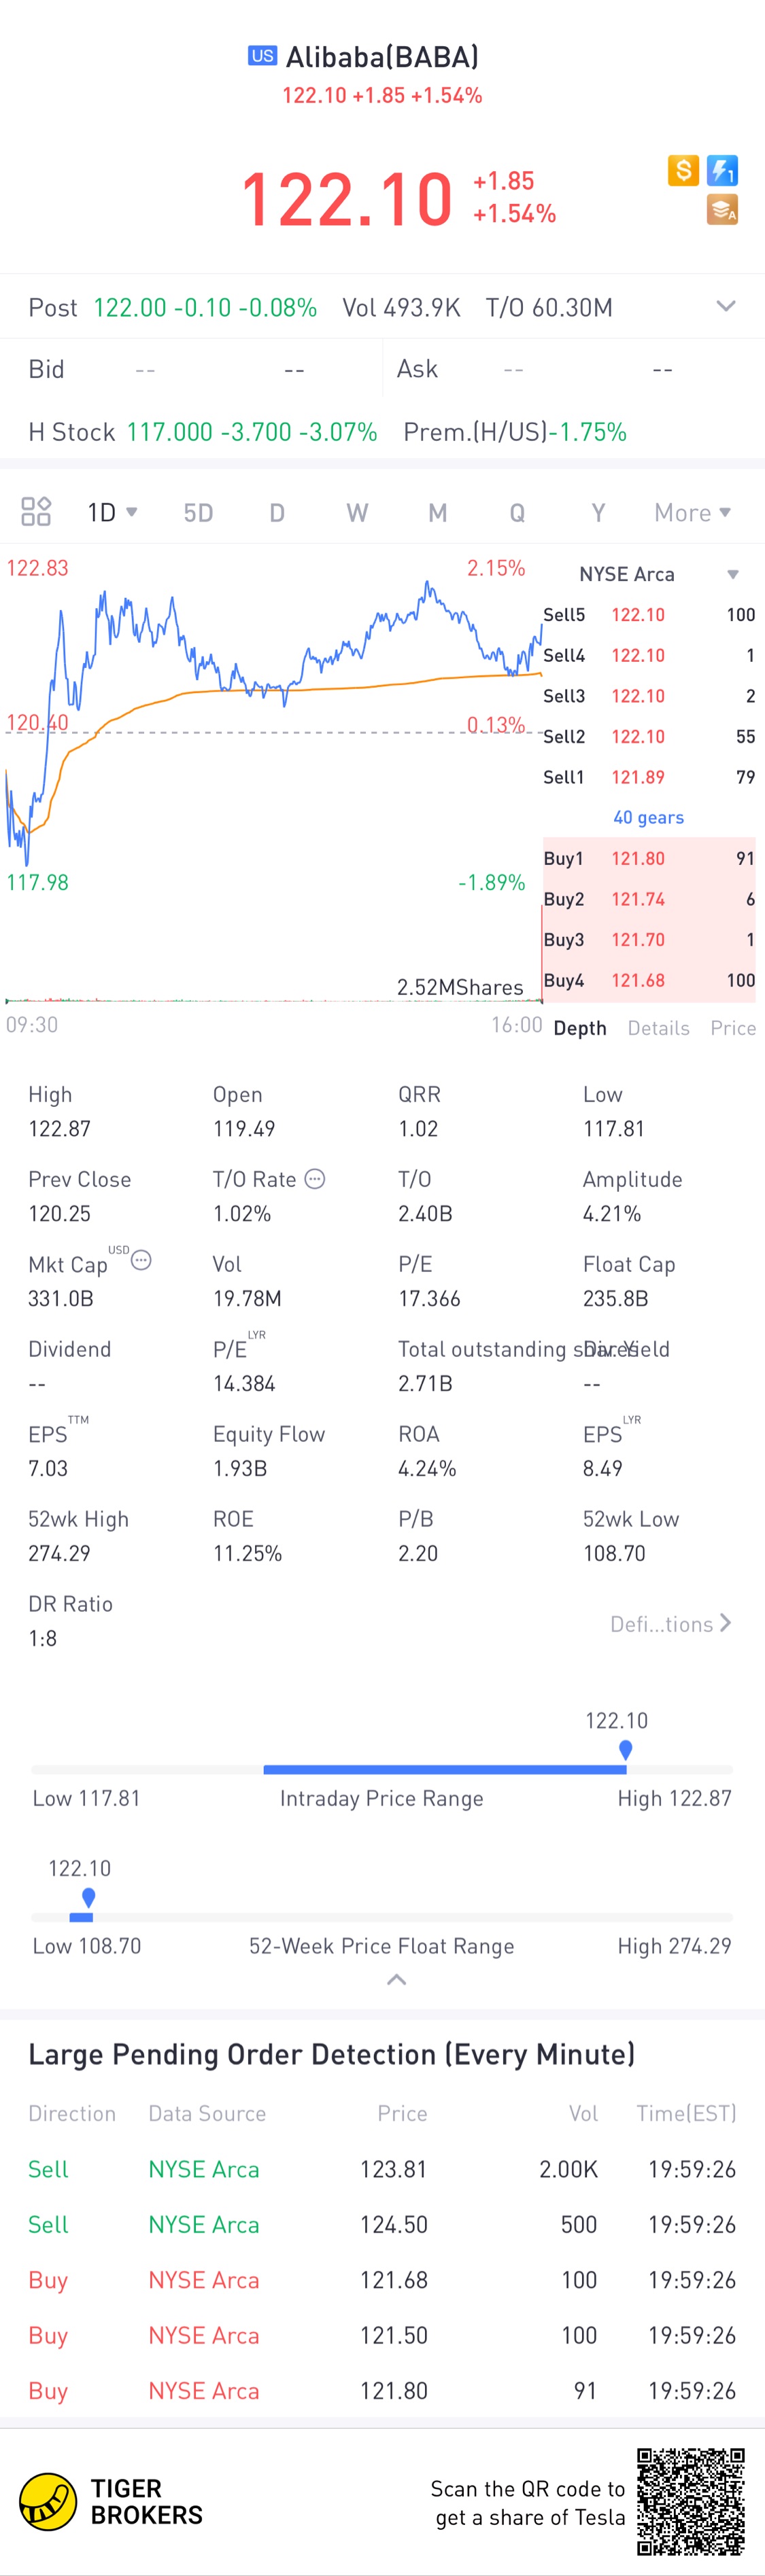This screenshot has width=765, height=2576.
Task: Tap the 40 gears depth setting
Action: click(649, 817)
